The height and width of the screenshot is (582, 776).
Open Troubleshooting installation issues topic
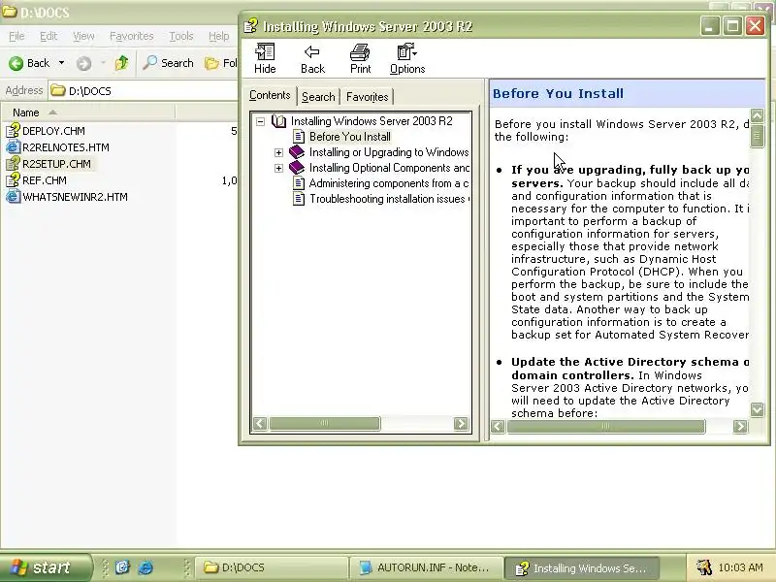[390, 199]
